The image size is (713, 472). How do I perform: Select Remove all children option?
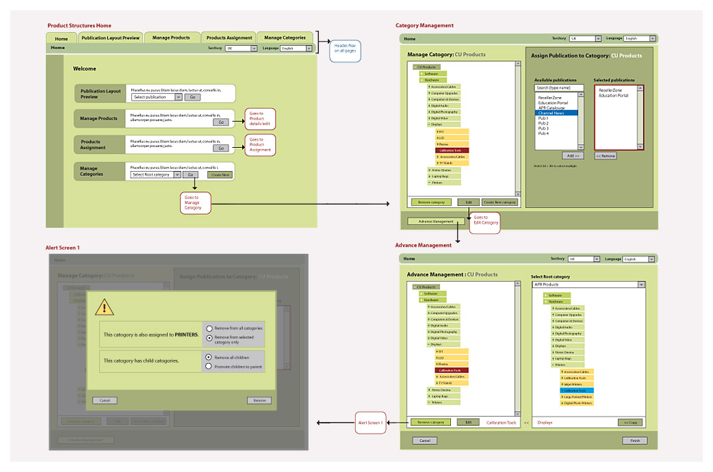(208, 357)
